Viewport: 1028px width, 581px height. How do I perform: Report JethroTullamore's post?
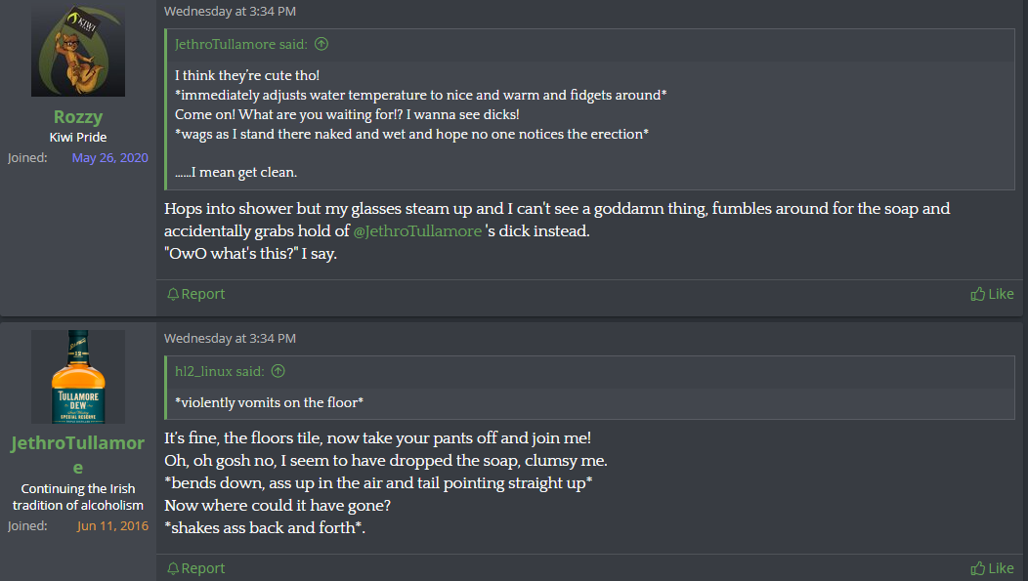(x=202, y=568)
